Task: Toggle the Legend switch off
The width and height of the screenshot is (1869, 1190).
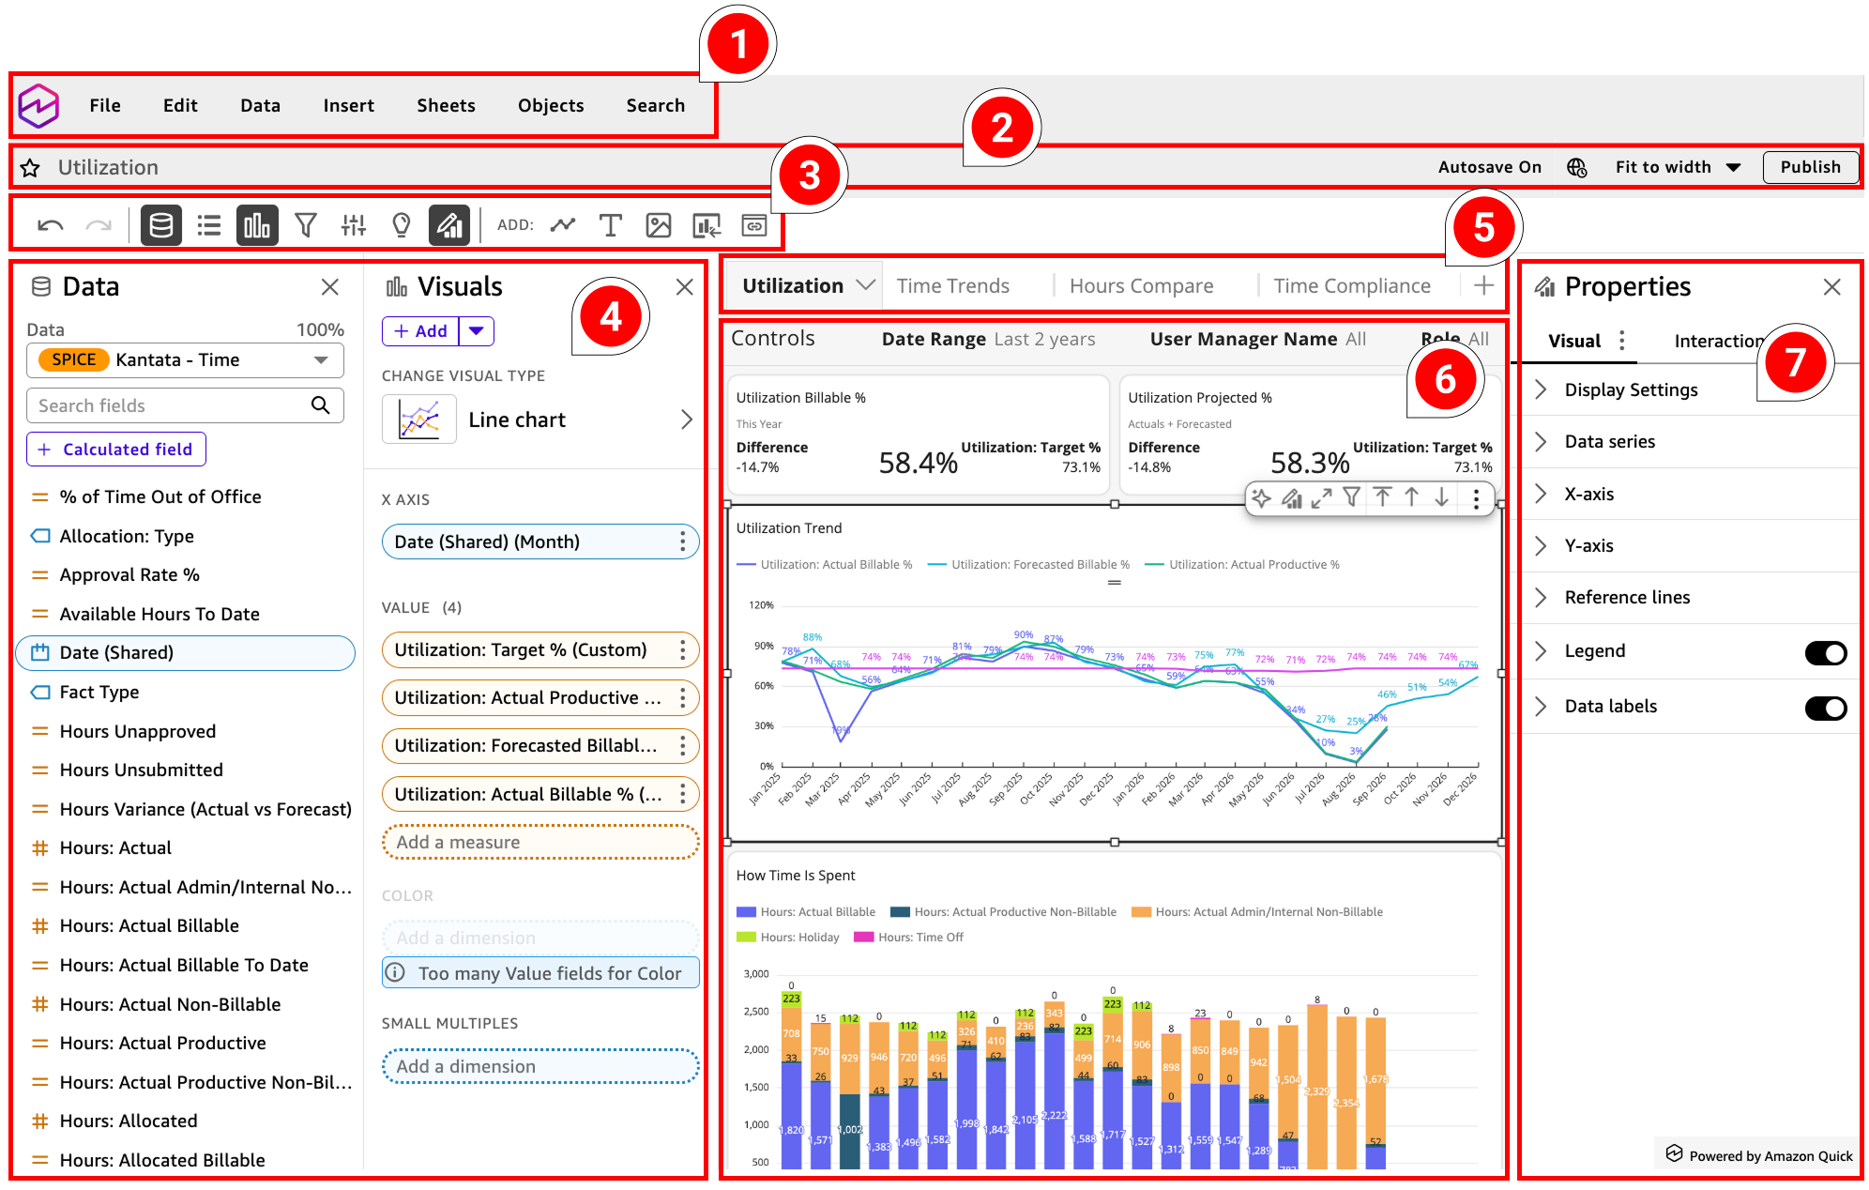Action: coord(1825,652)
